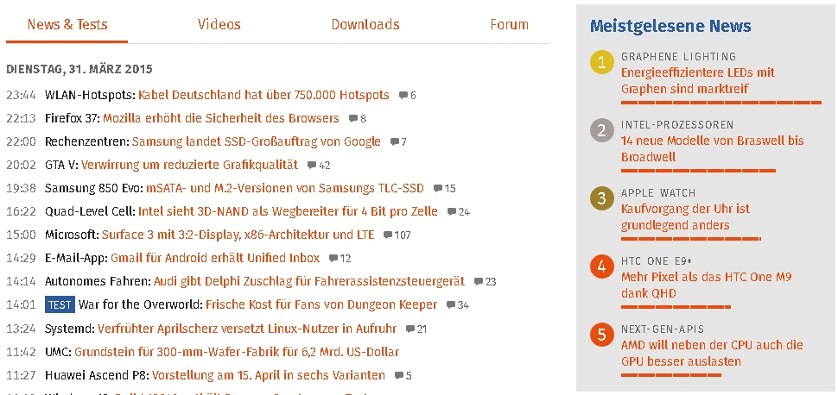Screen dimensions: 838x395
Task: Open the Forum tab
Action: point(510,24)
